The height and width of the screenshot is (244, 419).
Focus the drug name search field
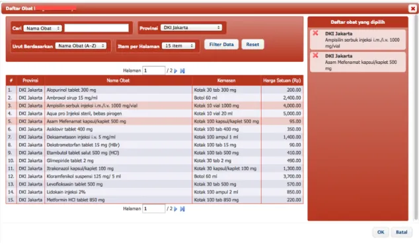(x=96, y=28)
